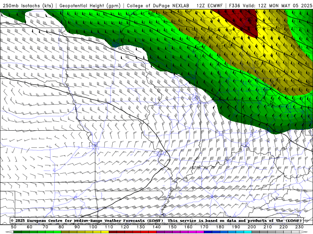
Task: Click the 150 knots legend label
Action: [173, 227]
